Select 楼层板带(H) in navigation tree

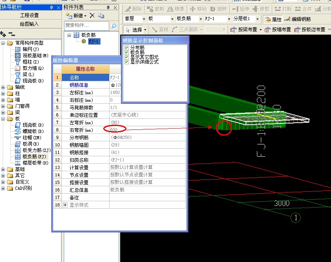click(x=32, y=163)
